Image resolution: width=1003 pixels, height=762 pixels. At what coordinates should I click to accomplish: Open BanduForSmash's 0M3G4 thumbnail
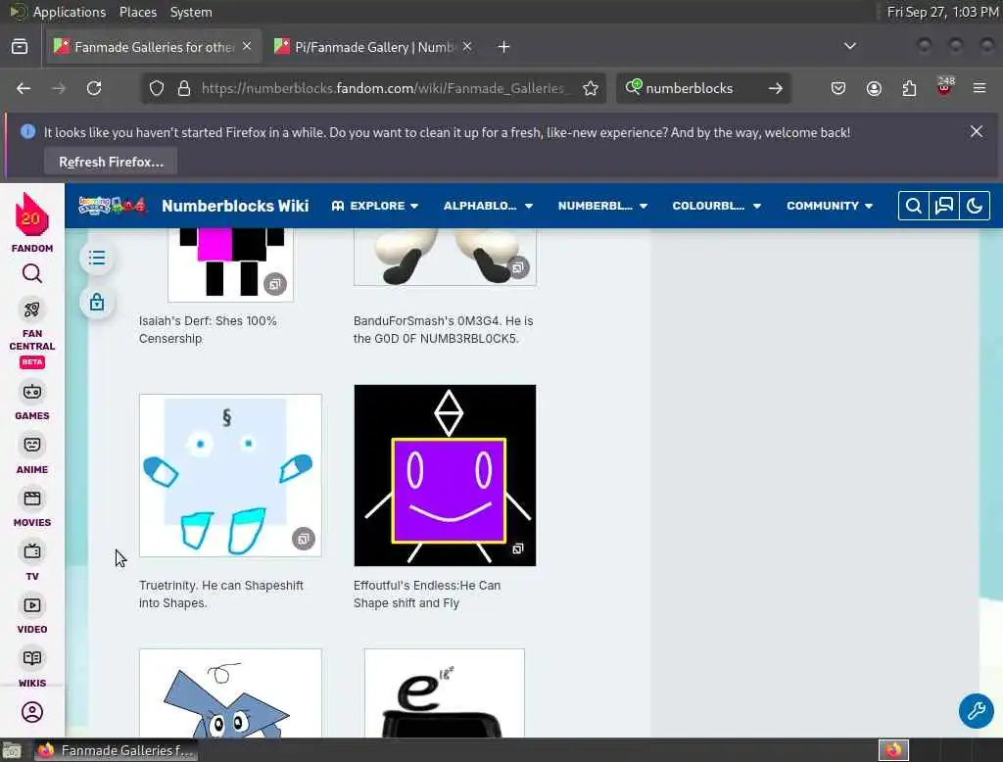point(445,257)
